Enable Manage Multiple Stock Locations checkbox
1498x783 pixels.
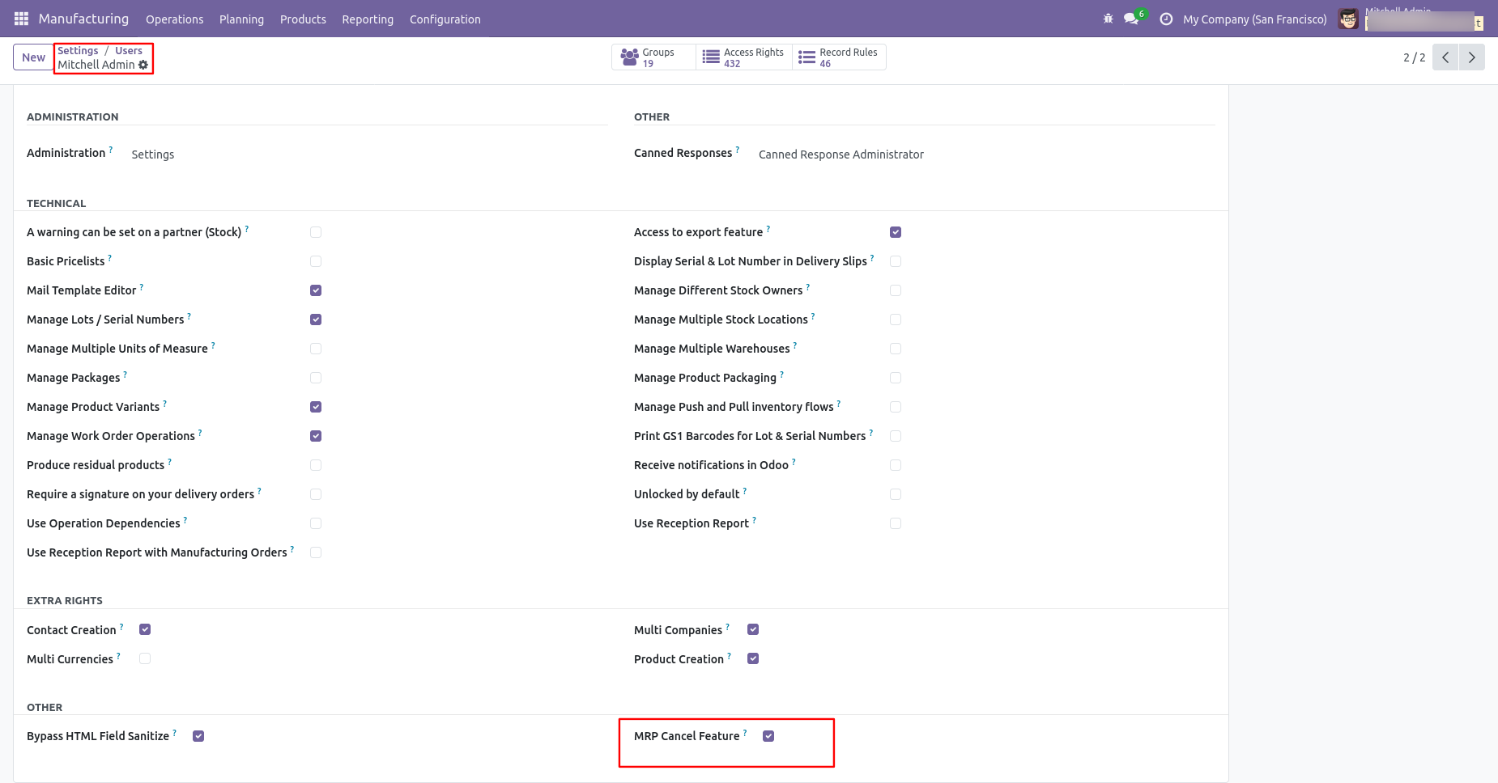point(896,320)
